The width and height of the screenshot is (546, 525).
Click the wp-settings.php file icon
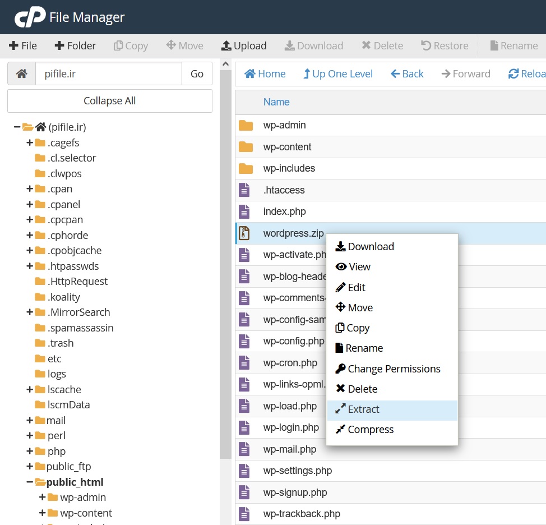pyautogui.click(x=244, y=471)
